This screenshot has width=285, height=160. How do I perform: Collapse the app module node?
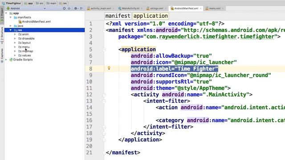point(6,13)
